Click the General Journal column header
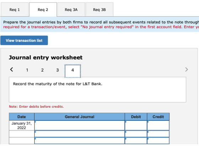 pos(80,117)
